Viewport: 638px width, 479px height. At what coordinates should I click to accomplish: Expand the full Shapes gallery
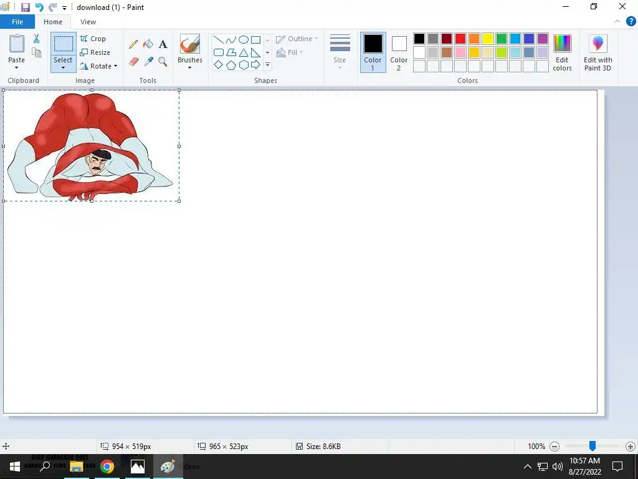[x=267, y=65]
